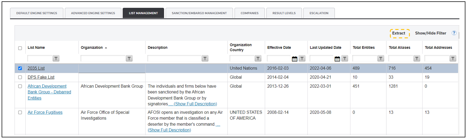
Task: Show full description for Air Force Fugitives
Action: [x=169, y=130]
